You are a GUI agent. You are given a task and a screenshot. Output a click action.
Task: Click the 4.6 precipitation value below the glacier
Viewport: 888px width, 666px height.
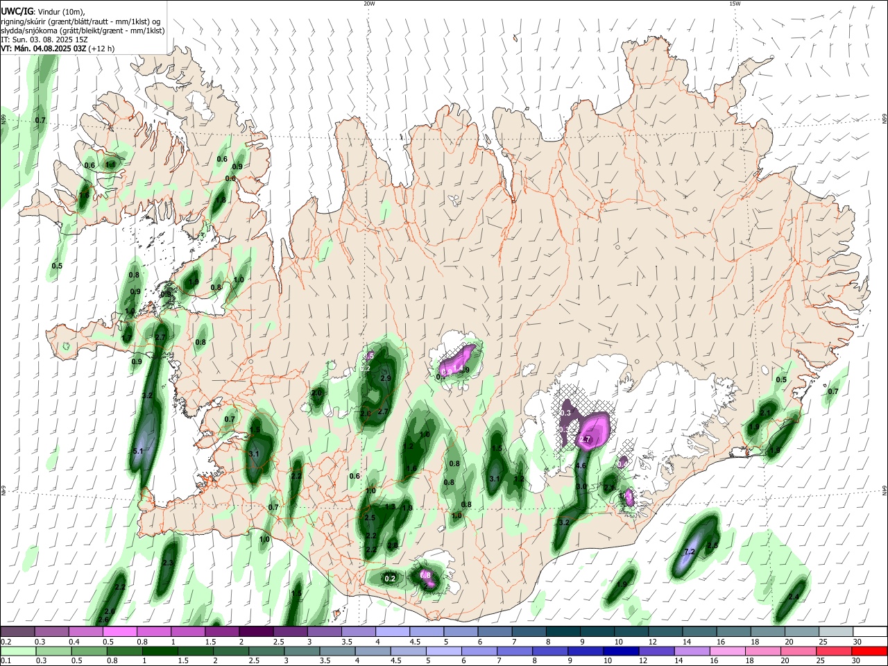[x=581, y=466]
